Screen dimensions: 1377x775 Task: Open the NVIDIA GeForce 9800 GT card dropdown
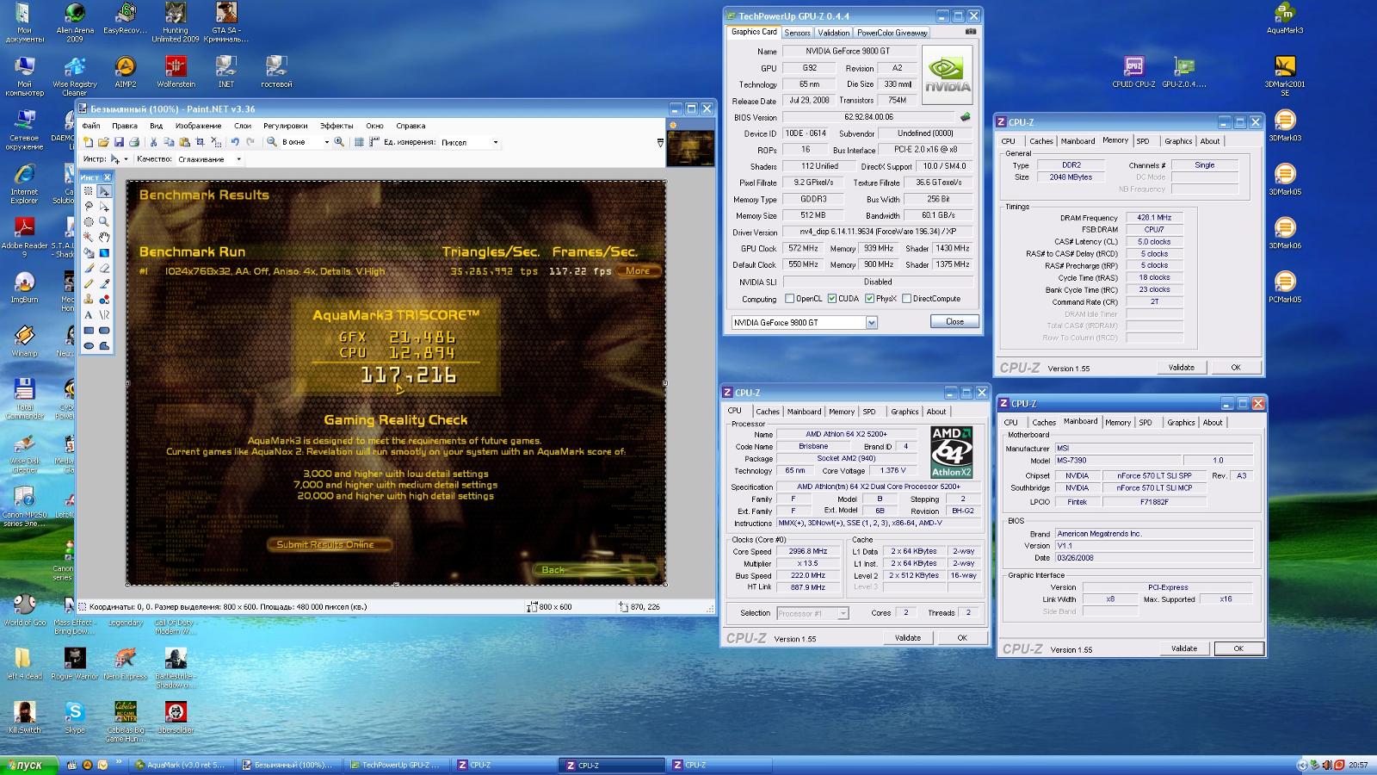[871, 322]
